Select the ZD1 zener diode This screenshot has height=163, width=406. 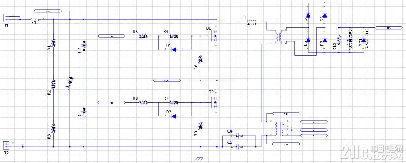pyautogui.click(x=364, y=40)
